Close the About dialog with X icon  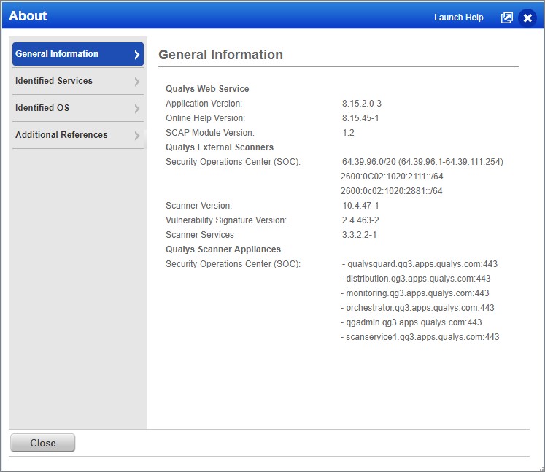527,18
